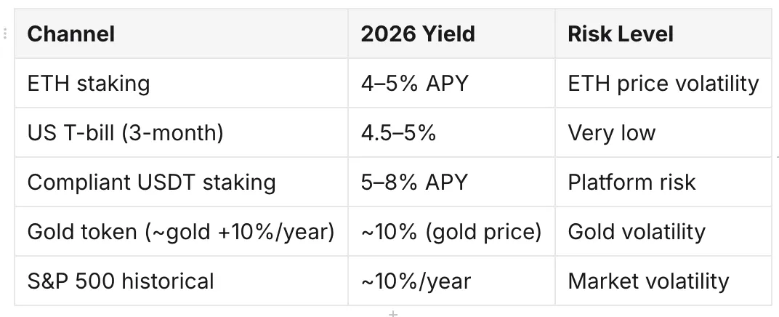Click the ~10% (gold price) cell

451,231
